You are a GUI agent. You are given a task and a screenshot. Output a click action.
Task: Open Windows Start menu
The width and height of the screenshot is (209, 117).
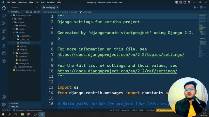click(x=3, y=114)
